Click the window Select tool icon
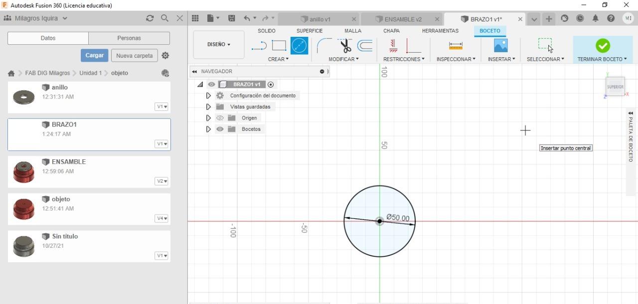 (545, 45)
